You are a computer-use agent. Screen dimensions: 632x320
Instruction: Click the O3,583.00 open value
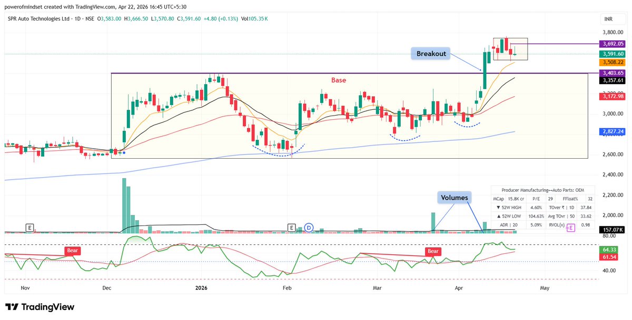[109, 18]
